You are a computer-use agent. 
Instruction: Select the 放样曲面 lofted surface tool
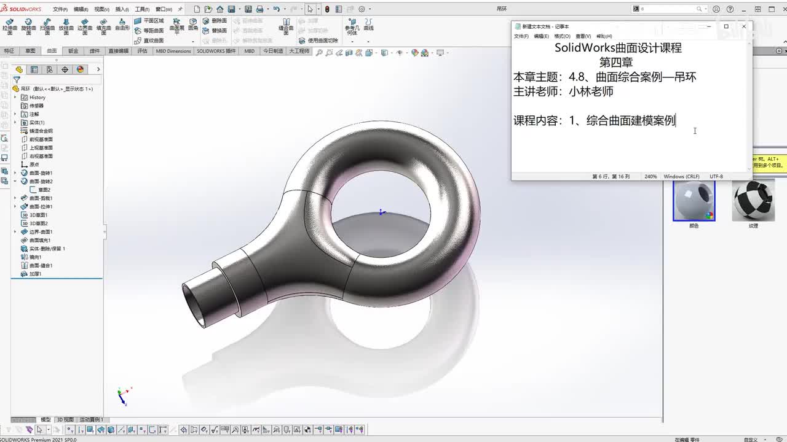[x=66, y=26]
